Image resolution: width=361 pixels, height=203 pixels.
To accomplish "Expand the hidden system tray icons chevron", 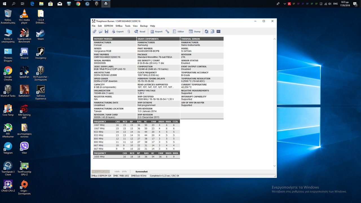I will pos(285,4).
